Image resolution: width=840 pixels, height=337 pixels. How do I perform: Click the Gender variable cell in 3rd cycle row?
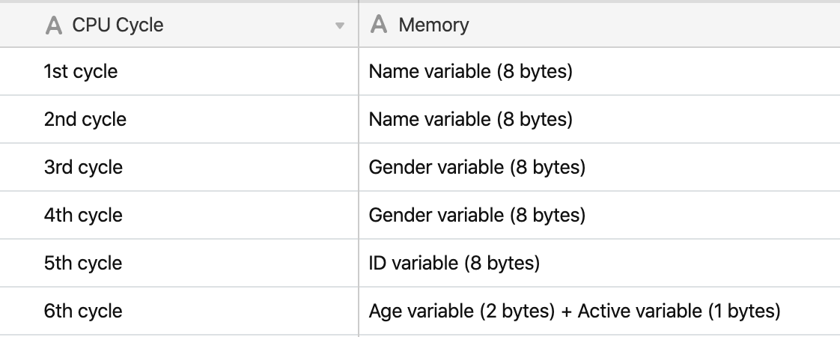[x=600, y=167]
